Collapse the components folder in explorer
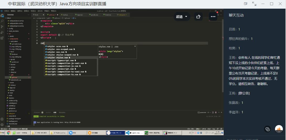This screenshot has width=286, height=140. click(x=14, y=39)
